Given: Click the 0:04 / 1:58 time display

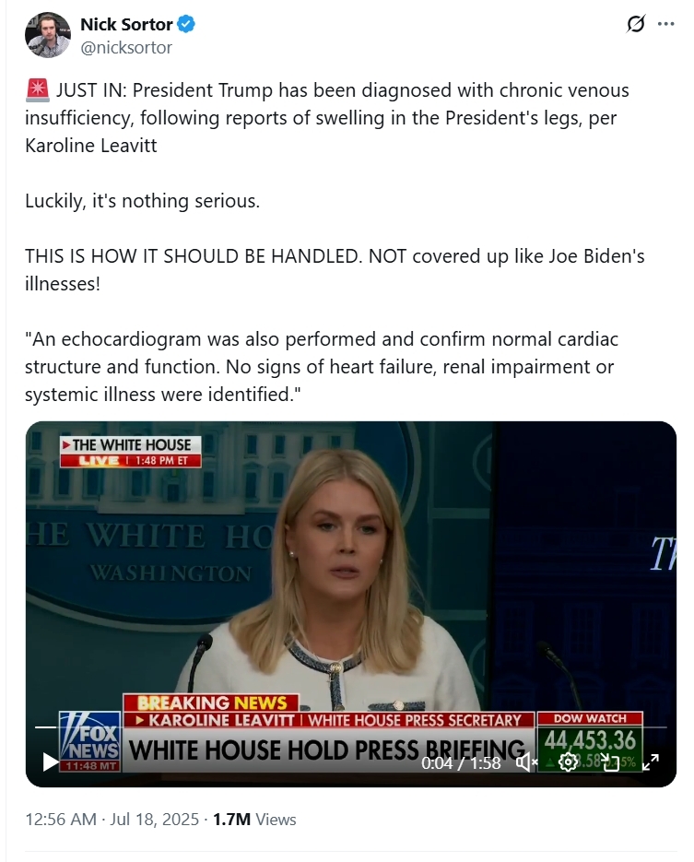Looking at the screenshot, I should pos(461,763).
